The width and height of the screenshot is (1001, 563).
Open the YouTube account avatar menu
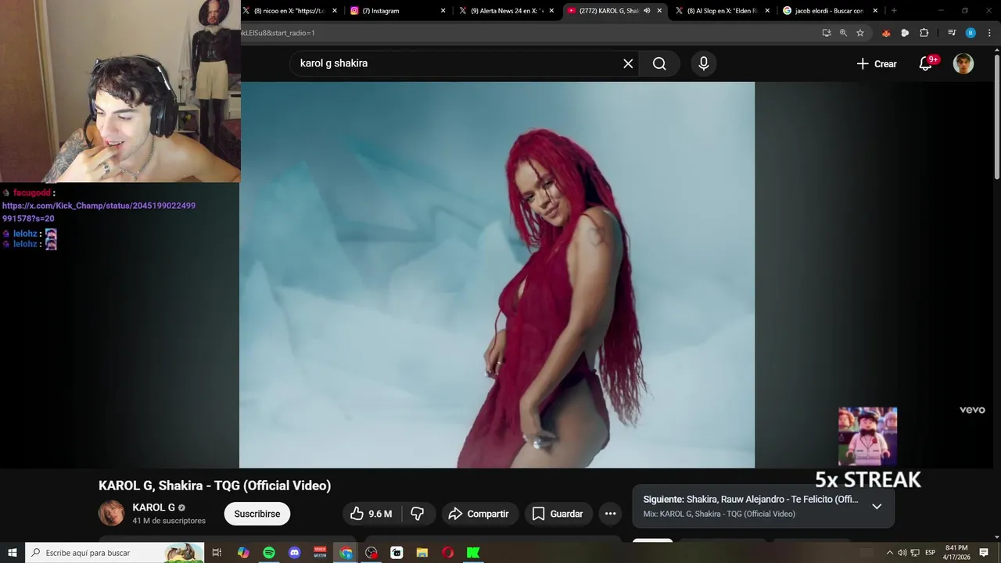tap(963, 63)
